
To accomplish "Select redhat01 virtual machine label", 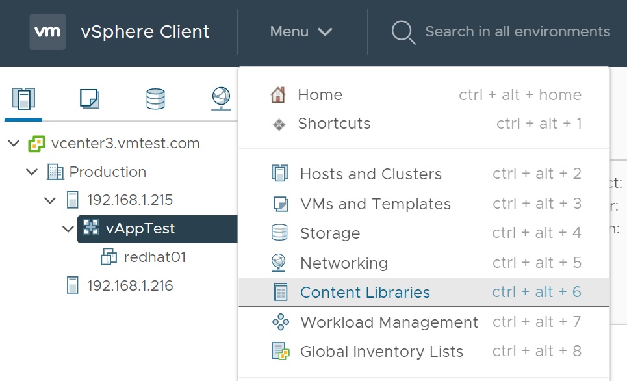I will pyautogui.click(x=155, y=257).
